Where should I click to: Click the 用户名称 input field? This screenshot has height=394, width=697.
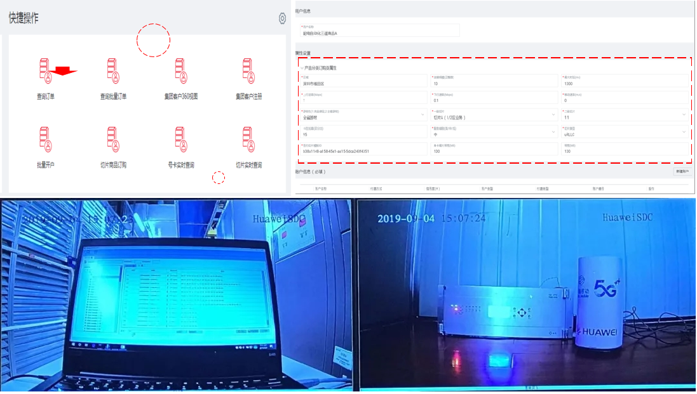point(379,32)
